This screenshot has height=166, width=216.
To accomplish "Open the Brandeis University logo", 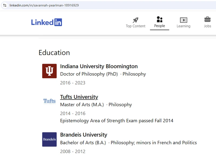I will click(49, 139).
